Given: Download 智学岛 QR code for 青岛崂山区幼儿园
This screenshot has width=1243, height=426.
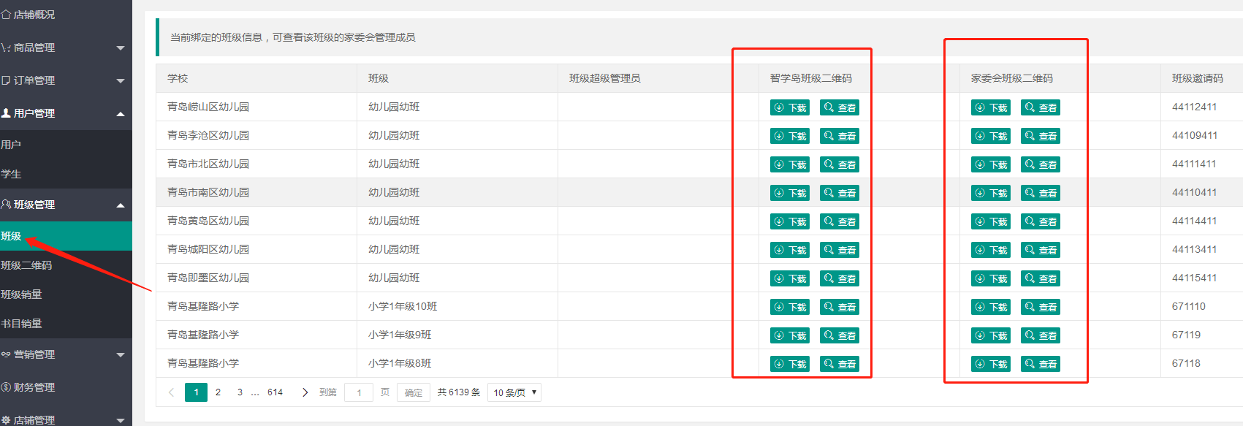Looking at the screenshot, I should pos(789,107).
